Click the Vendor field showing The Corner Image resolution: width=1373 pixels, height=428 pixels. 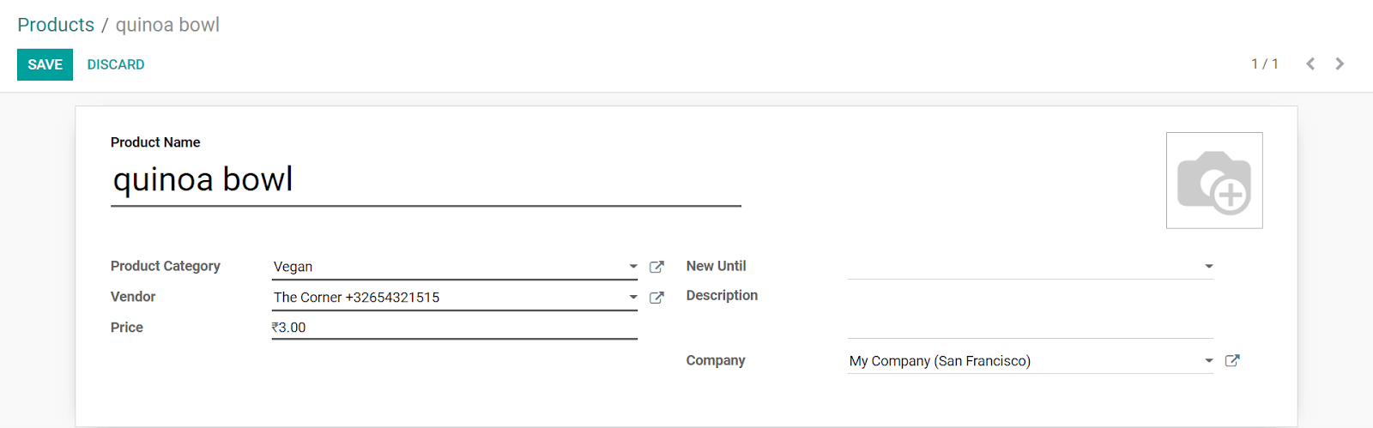pyautogui.click(x=448, y=298)
